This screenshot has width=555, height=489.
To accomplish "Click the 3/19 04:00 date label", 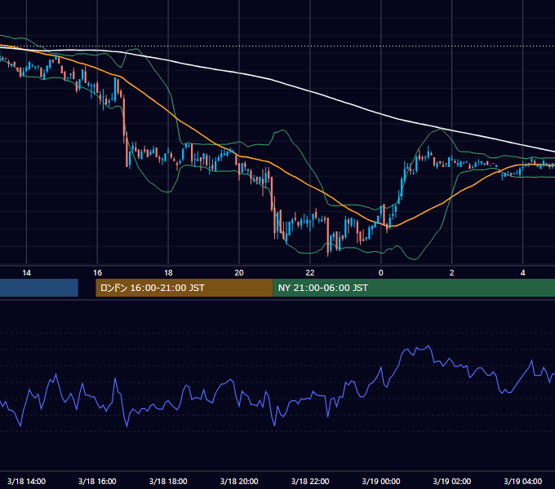I will pos(523,481).
